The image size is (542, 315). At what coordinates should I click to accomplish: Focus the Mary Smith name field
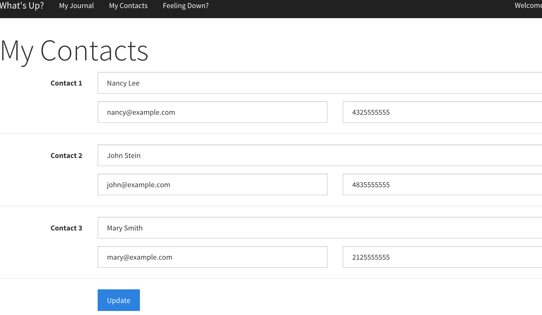[320, 228]
